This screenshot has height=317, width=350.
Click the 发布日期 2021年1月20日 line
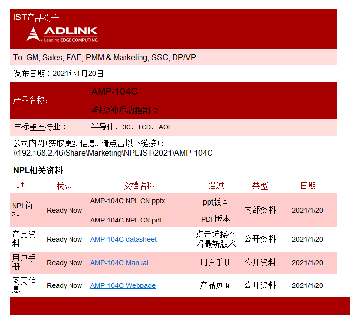pyautogui.click(x=59, y=74)
